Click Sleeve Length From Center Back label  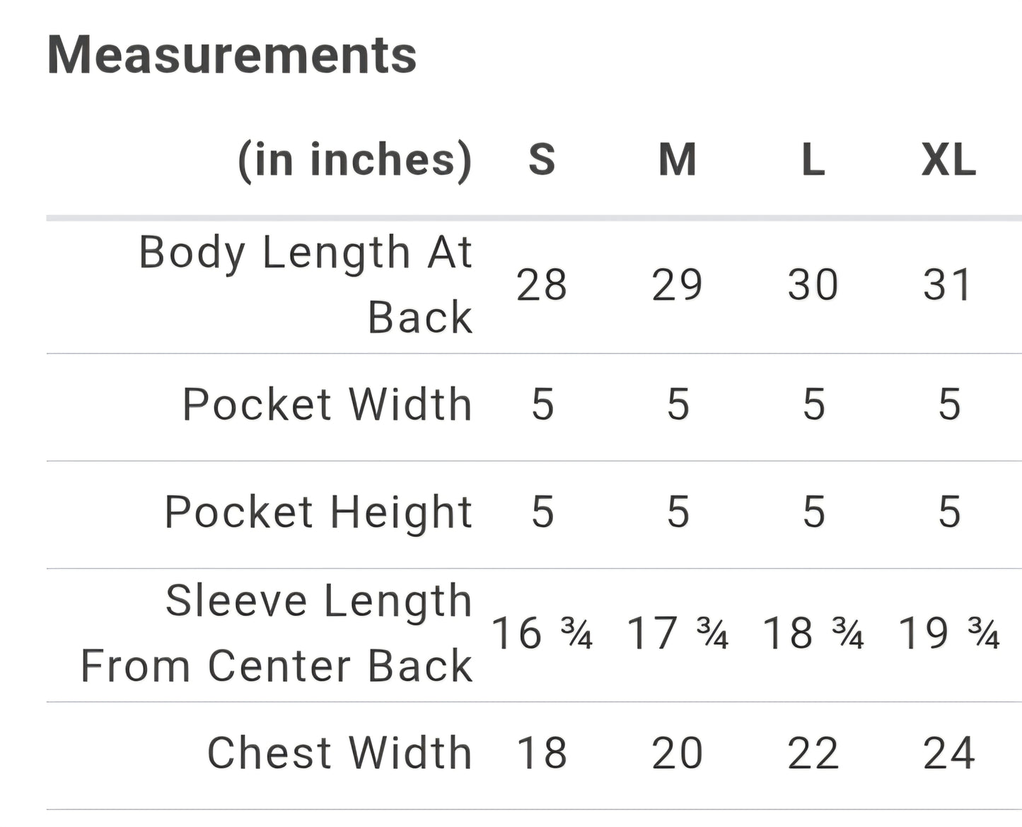[x=277, y=634]
